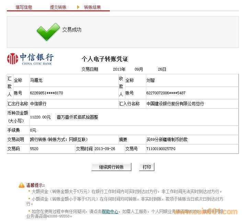
Task: Click payer name 马雁龙
Action: 36,80
